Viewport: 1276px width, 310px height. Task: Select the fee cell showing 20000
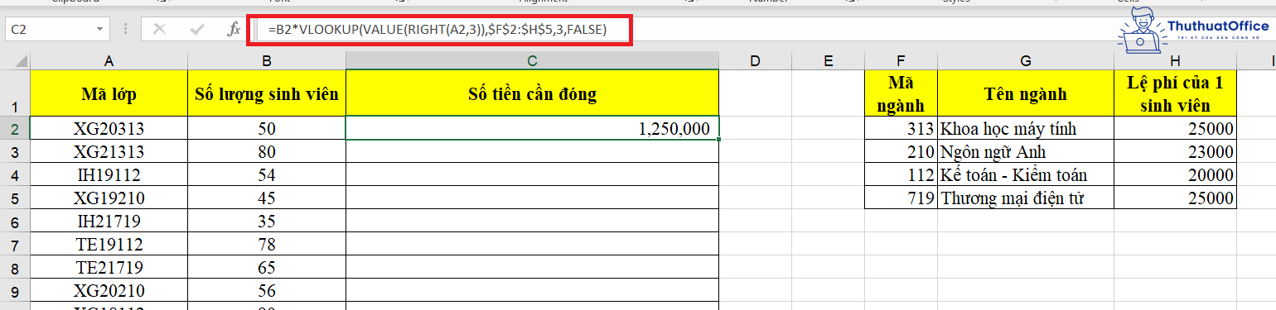point(1175,174)
